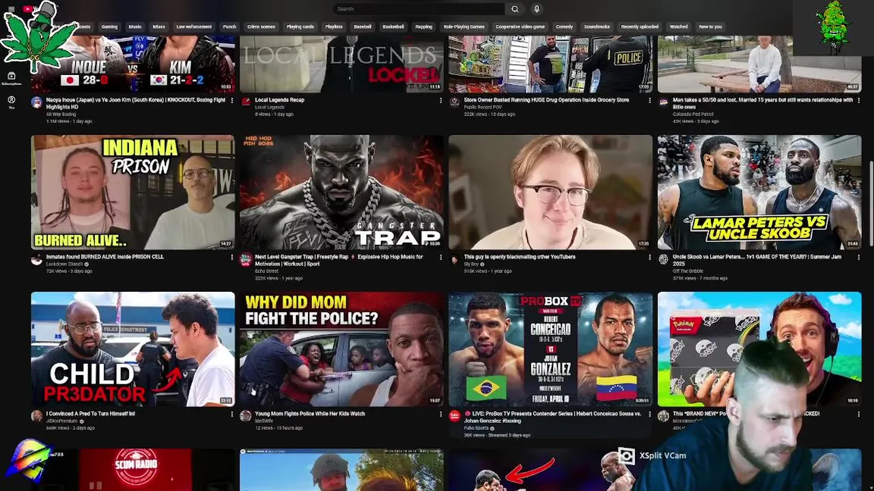Viewport: 874px width, 491px height.
Task: Open Indiana Prison Burned Alive thumbnail
Action: [x=133, y=192]
